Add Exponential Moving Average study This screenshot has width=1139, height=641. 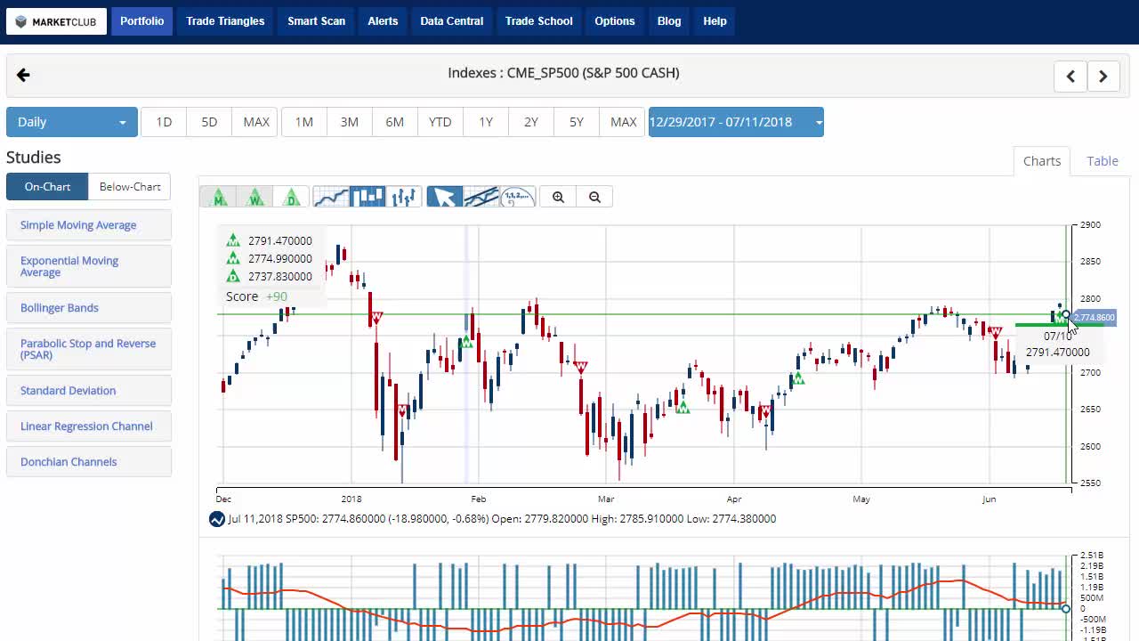point(89,266)
